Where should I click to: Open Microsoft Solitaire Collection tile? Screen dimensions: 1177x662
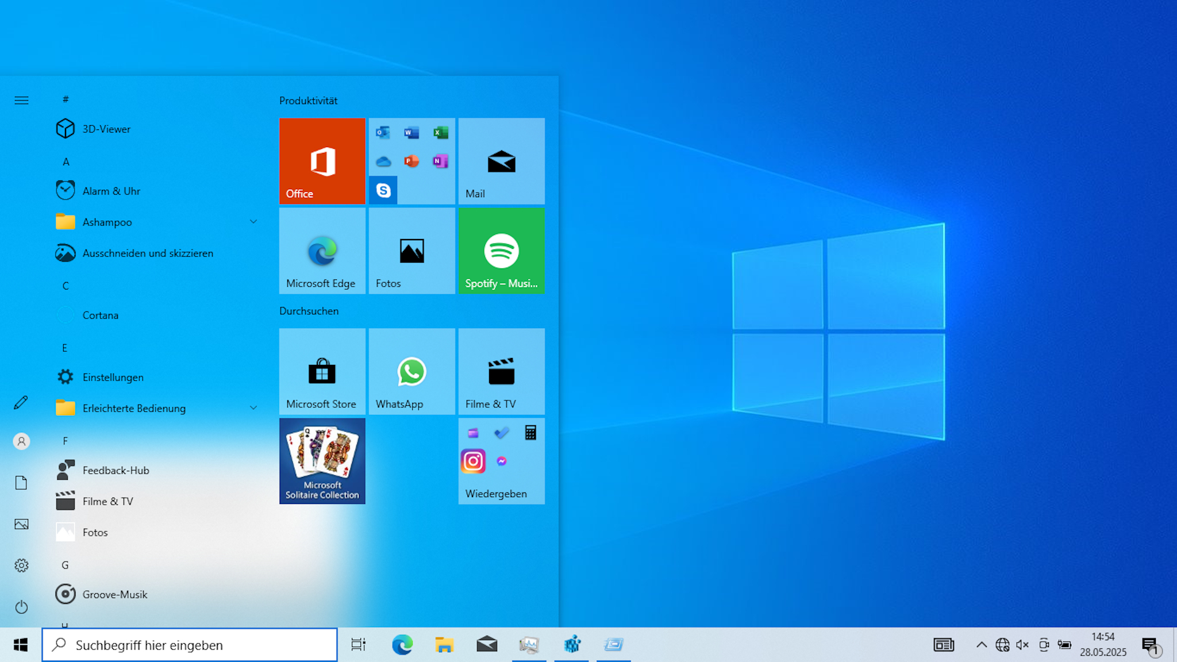coord(322,461)
